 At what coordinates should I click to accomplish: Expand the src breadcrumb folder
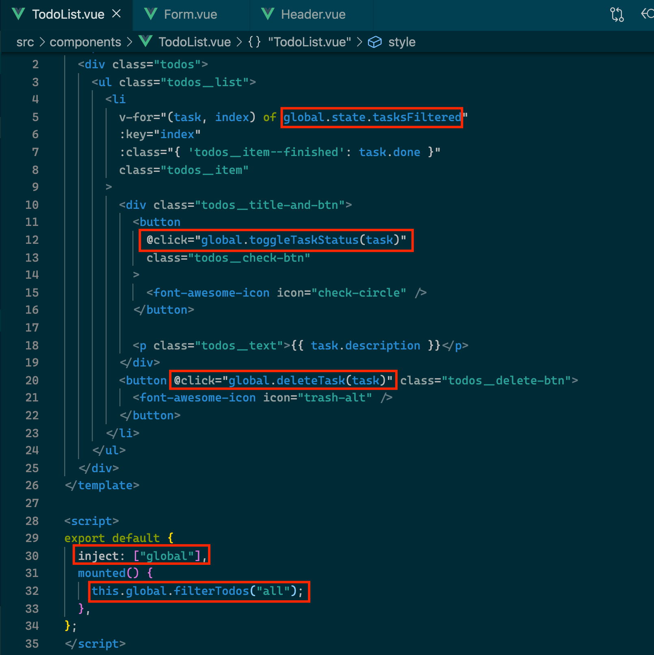pyautogui.click(x=25, y=42)
